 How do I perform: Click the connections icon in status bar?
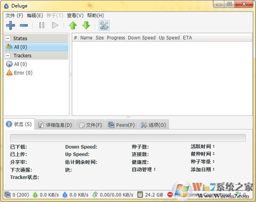[x=8, y=194]
